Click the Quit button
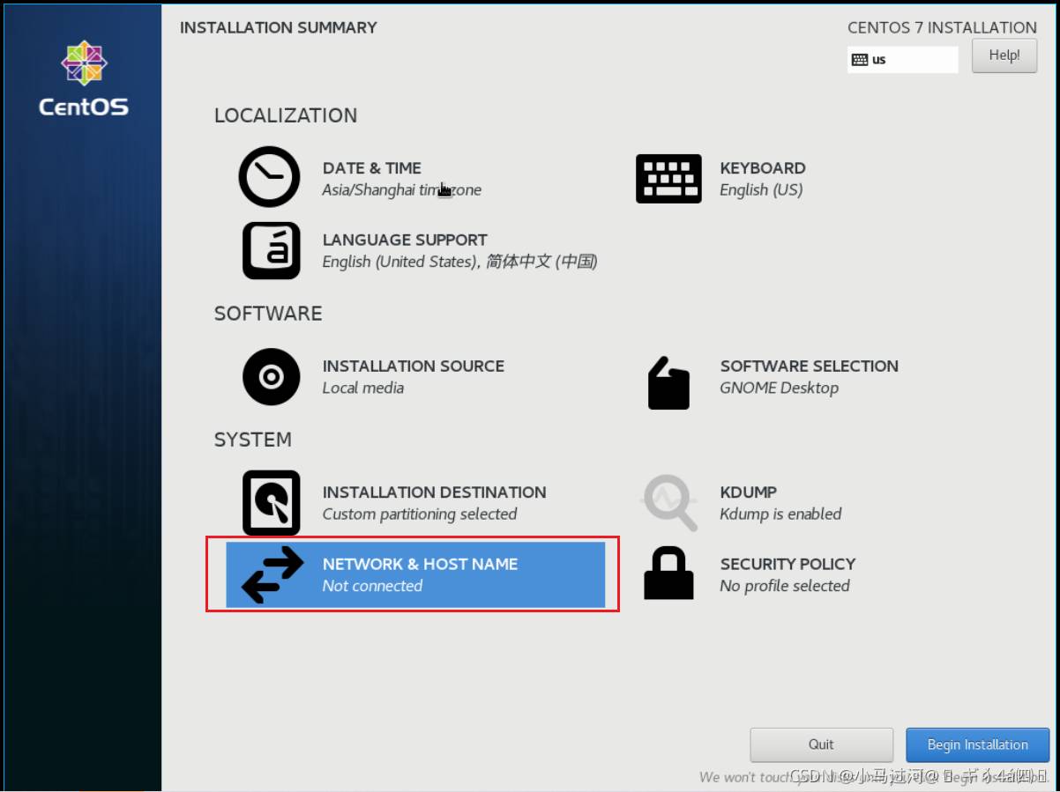 click(821, 745)
